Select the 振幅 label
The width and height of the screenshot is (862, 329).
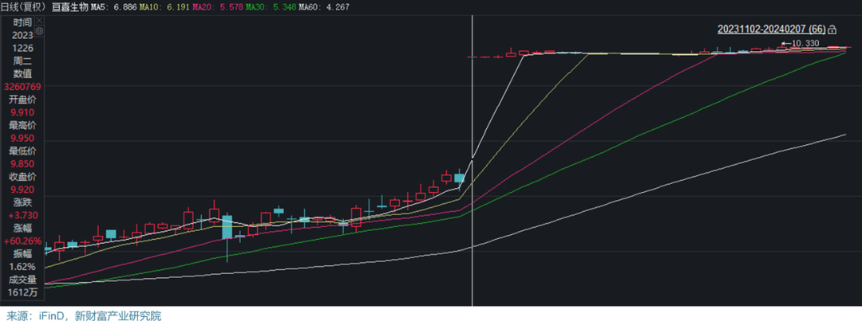(x=22, y=254)
